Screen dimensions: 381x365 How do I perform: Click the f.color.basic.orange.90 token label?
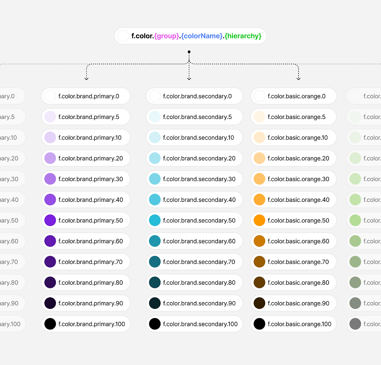coord(298,303)
